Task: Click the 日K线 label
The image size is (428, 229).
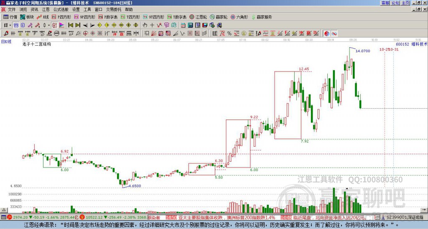Action: pos(6,42)
